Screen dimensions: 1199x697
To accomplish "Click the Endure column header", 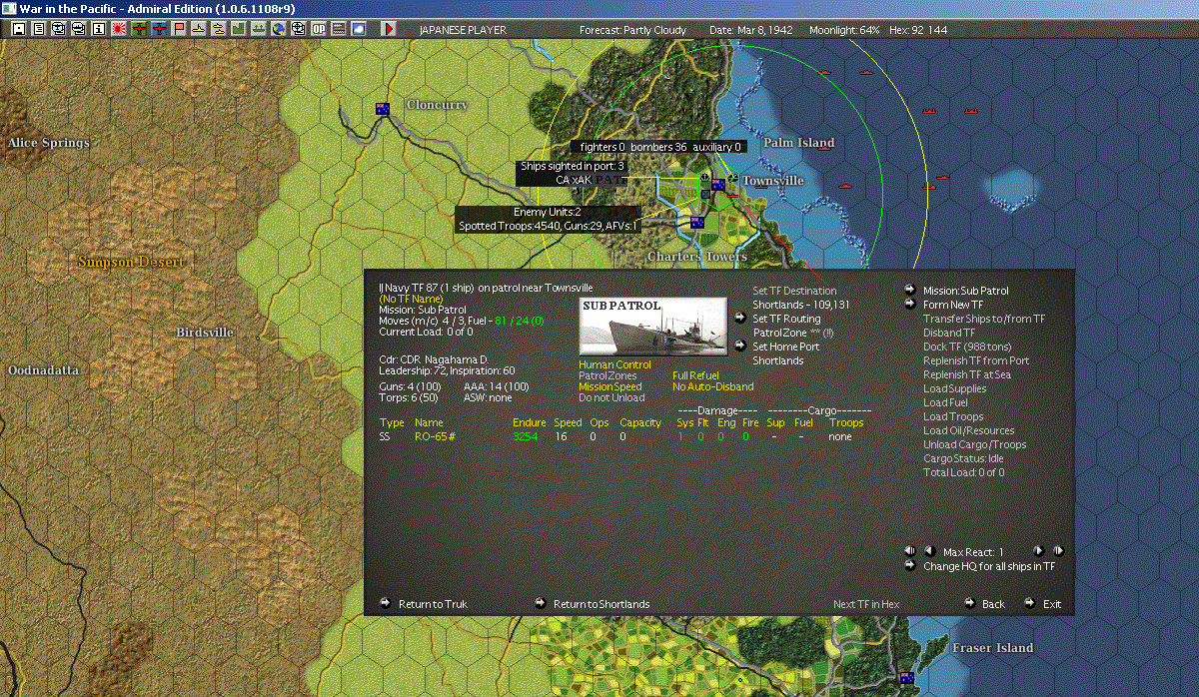I will pos(530,422).
